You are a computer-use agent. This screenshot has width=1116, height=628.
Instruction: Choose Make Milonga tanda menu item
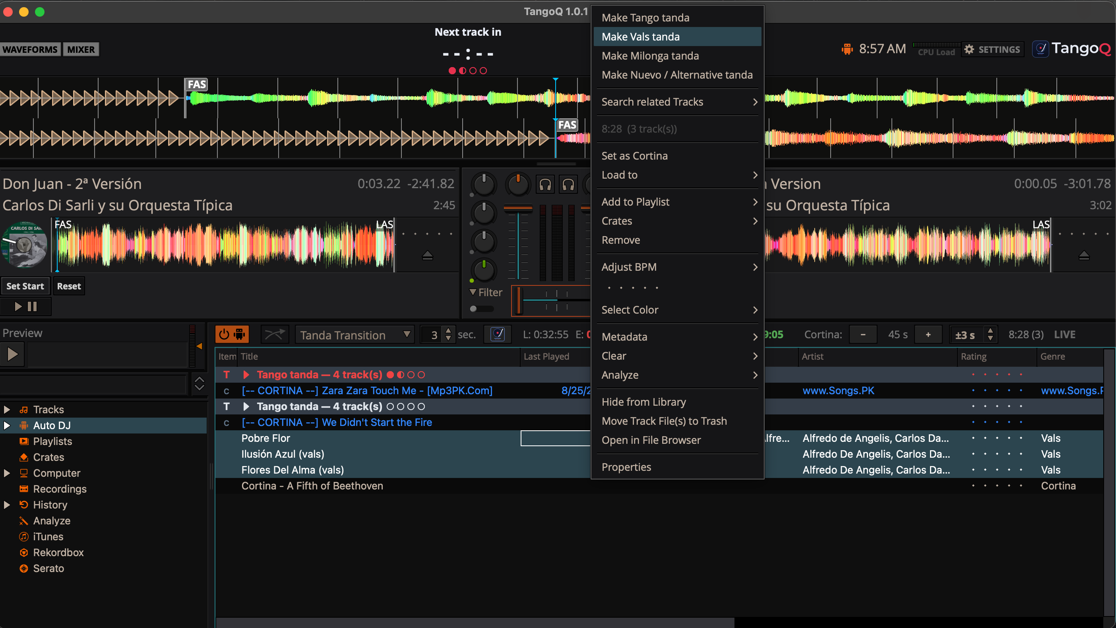(x=677, y=56)
